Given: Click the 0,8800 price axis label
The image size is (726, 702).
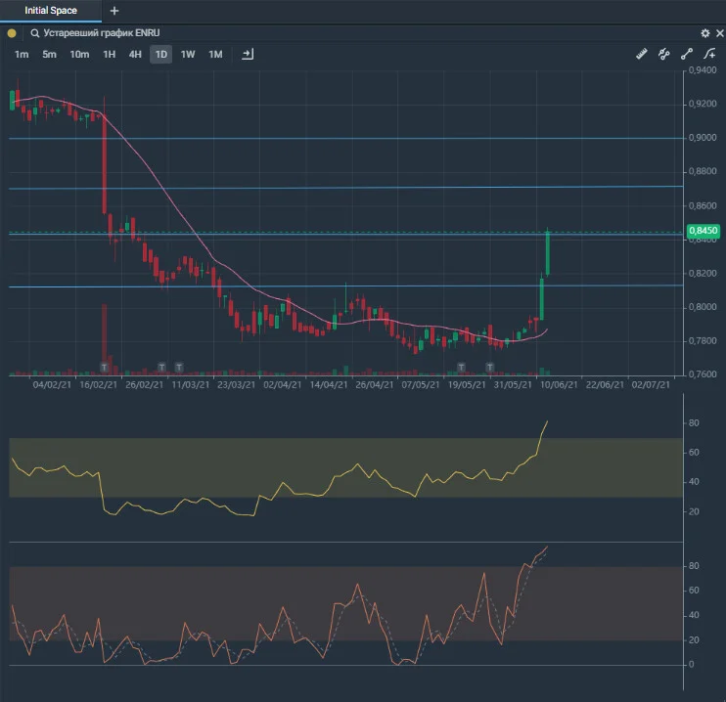Looking at the screenshot, I should 703,171.
